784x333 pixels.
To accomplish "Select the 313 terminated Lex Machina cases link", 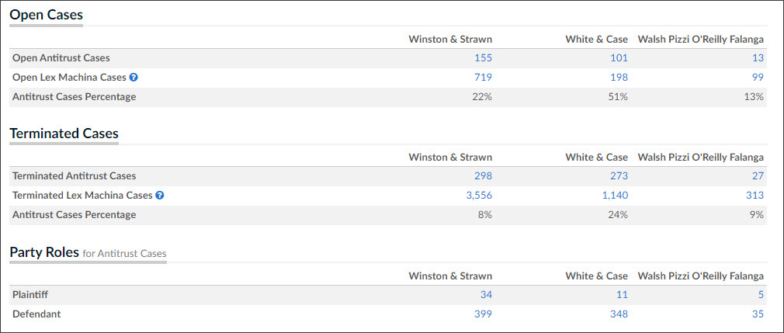I will click(755, 196).
